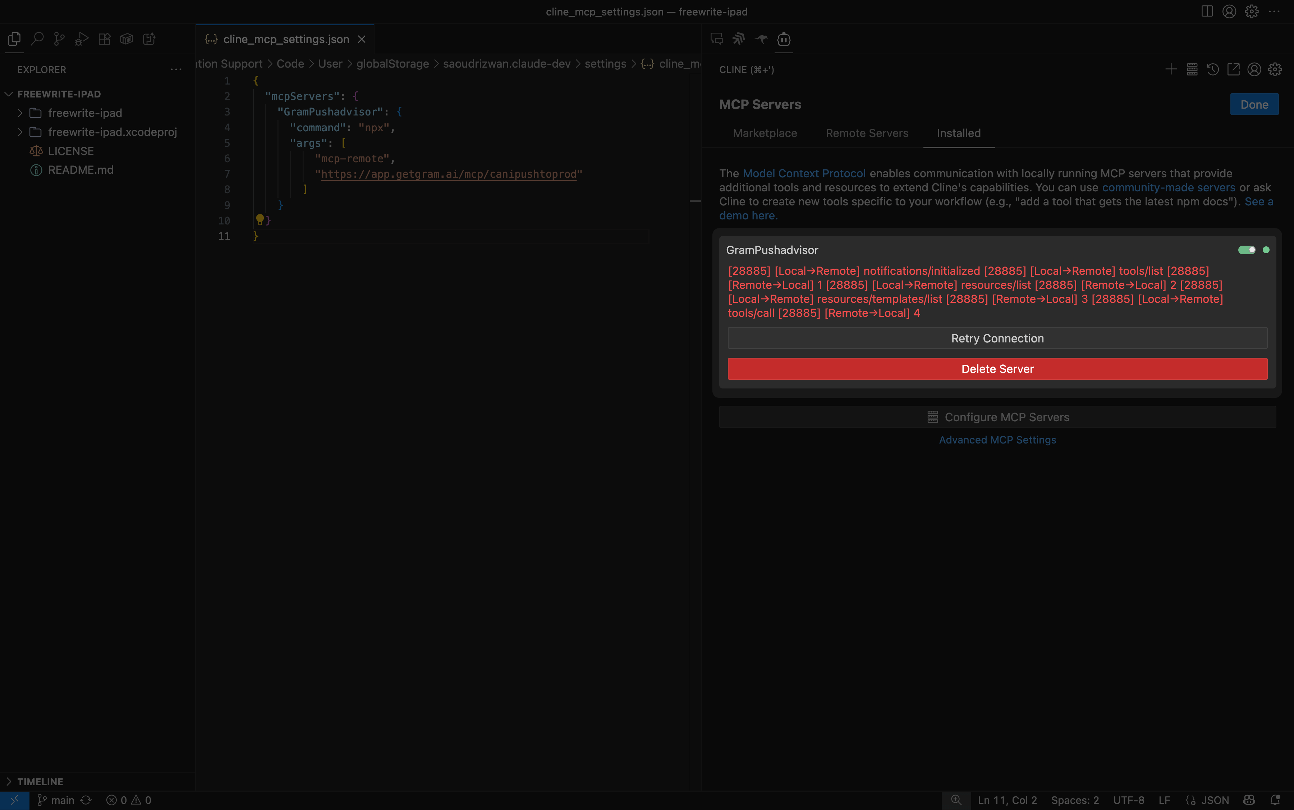
Task: Select the Installed tab
Action: click(x=959, y=133)
